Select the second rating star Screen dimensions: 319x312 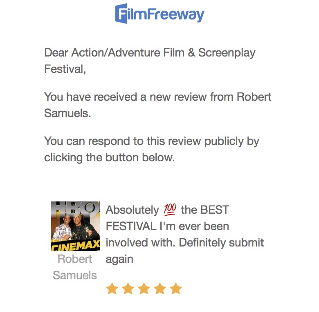(128, 289)
